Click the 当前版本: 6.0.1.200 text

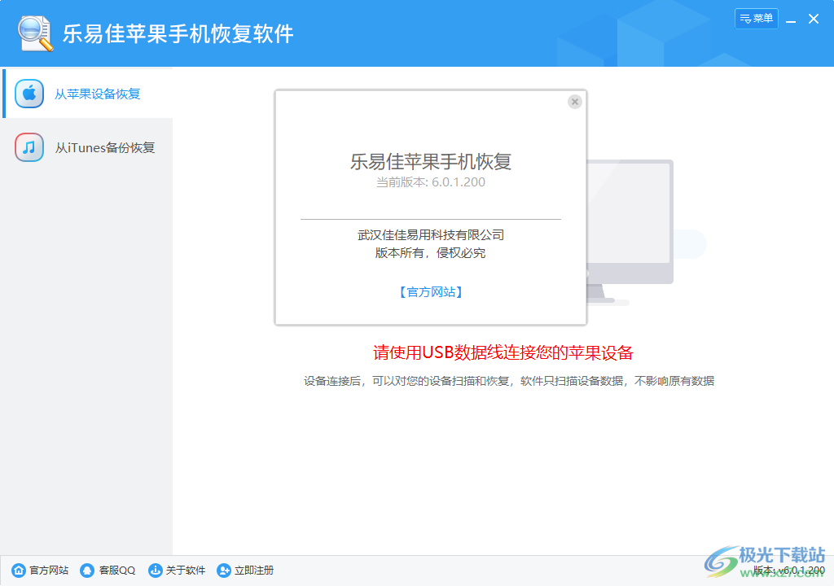(x=431, y=182)
